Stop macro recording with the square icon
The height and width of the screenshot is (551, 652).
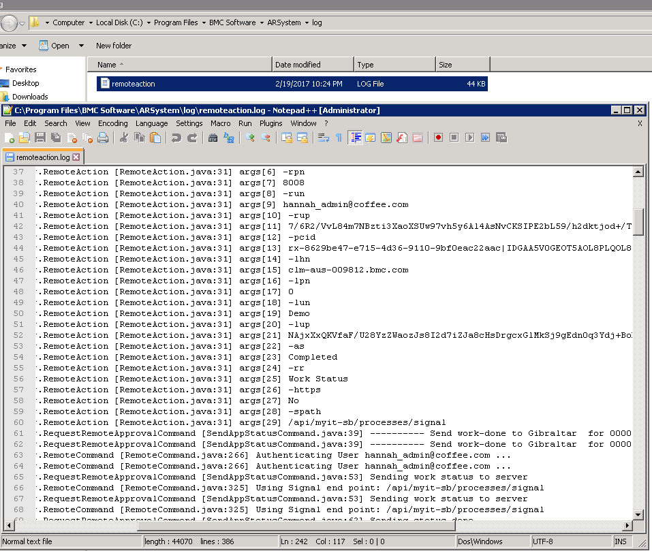(454, 138)
